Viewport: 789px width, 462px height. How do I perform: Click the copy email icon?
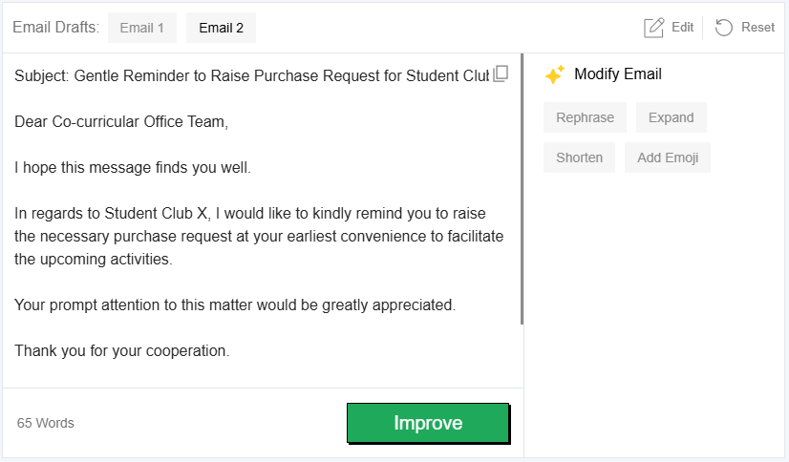tap(501, 74)
